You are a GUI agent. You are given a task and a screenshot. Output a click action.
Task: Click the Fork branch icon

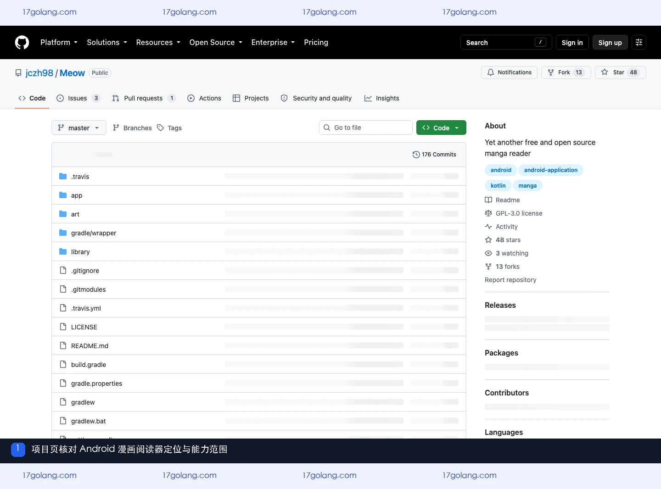[x=551, y=72]
